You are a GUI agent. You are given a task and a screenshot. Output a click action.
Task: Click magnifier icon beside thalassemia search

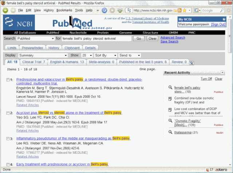click(x=170, y=132)
